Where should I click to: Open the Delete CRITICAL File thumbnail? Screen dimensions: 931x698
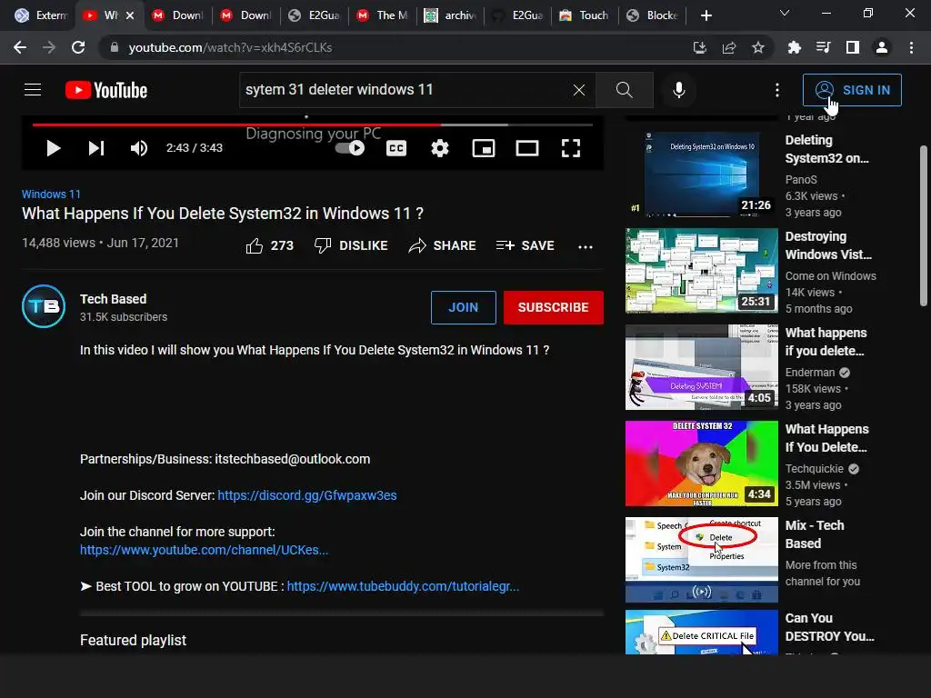701,633
